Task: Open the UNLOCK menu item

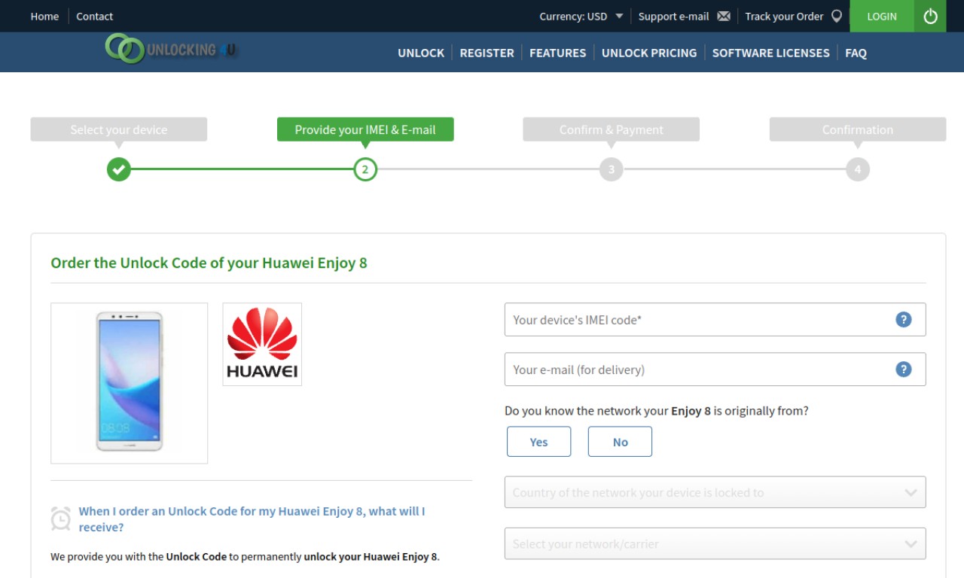Action: tap(421, 53)
